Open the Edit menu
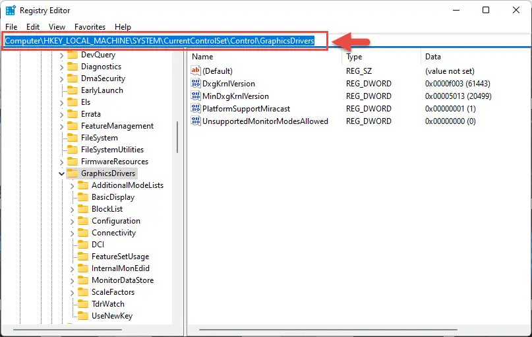This screenshot has width=532, height=337. [x=33, y=27]
